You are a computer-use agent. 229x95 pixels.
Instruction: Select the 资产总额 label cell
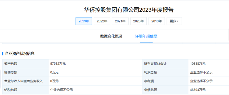(x=25, y=64)
